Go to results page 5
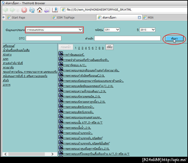The height and width of the screenshot is (163, 188). point(89,48)
